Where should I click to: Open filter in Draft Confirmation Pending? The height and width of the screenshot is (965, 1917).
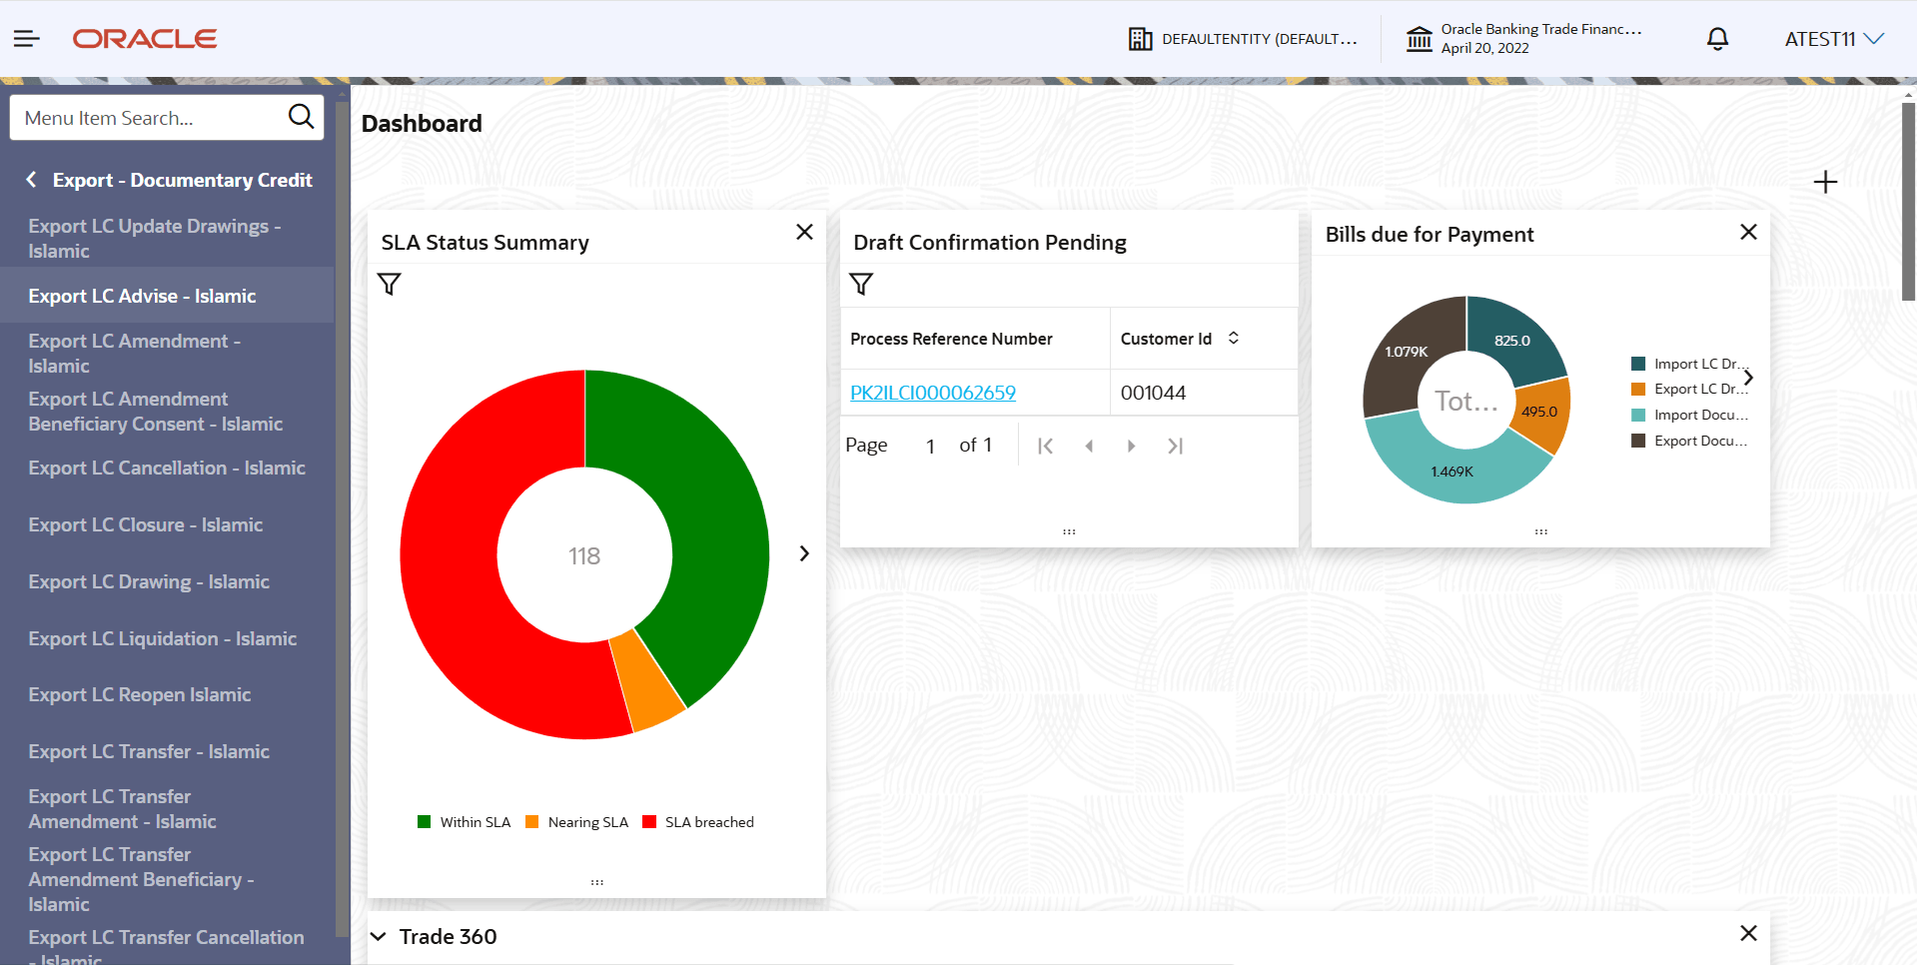pos(861,285)
